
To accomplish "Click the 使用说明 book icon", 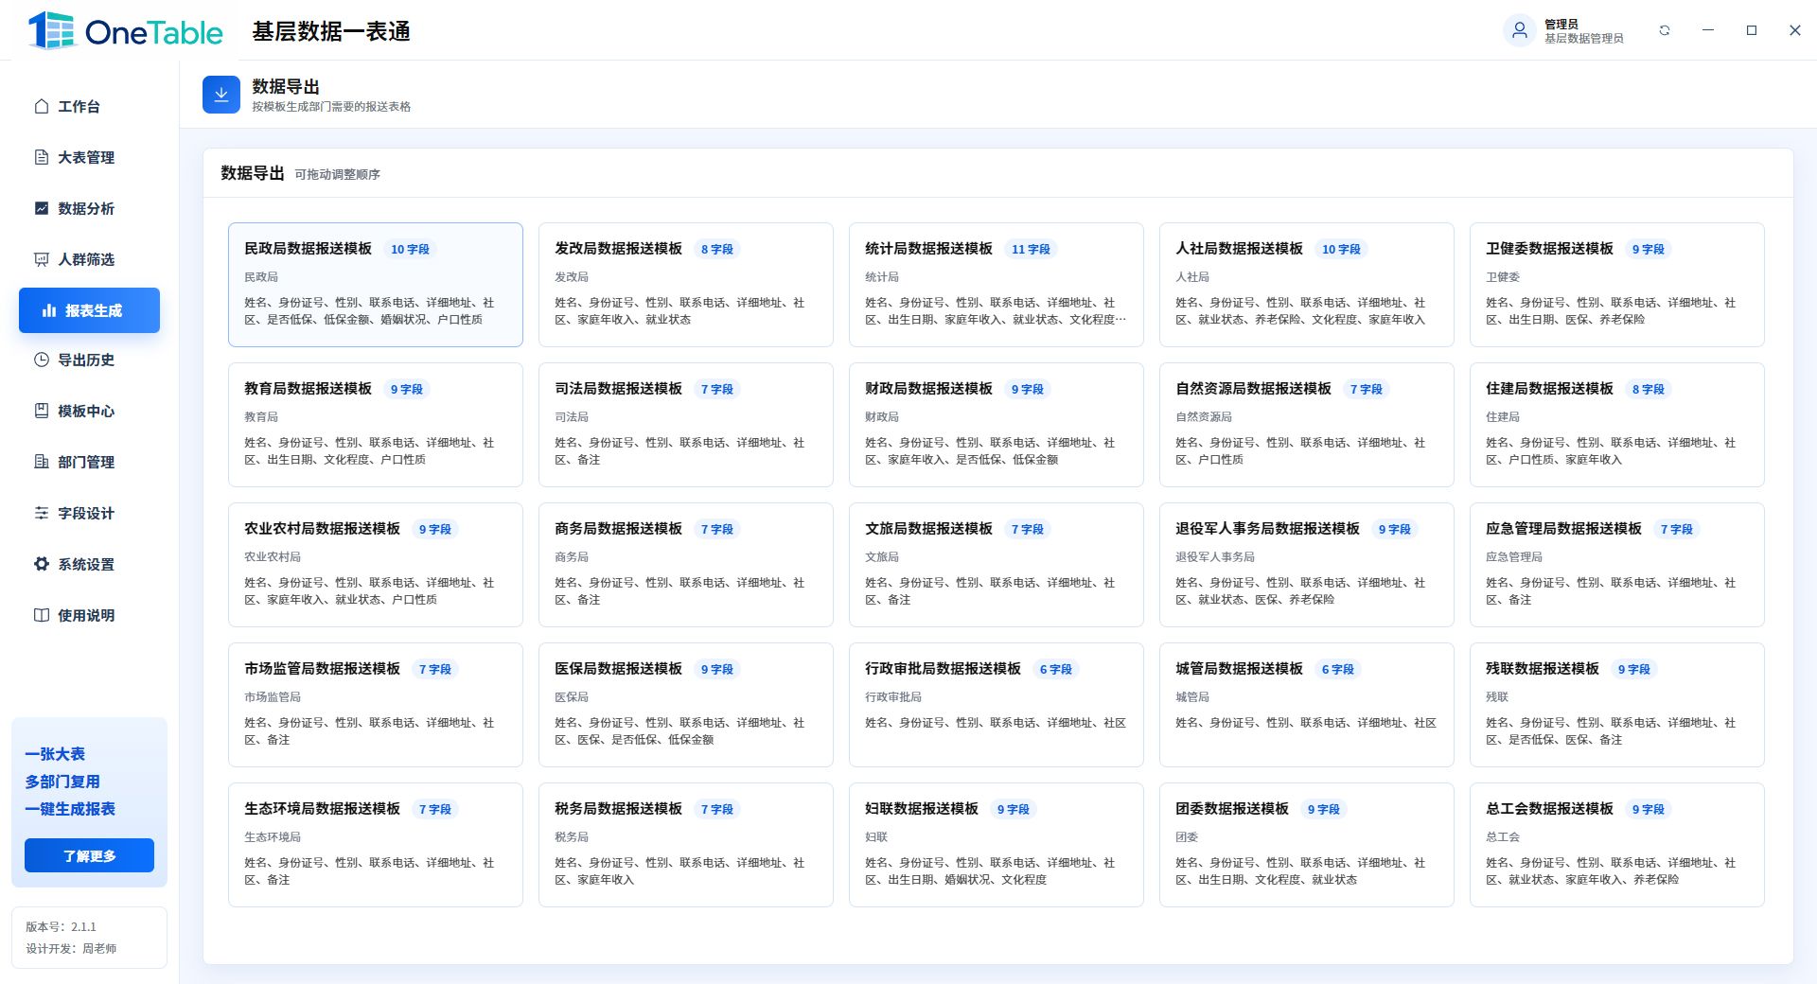I will point(42,615).
